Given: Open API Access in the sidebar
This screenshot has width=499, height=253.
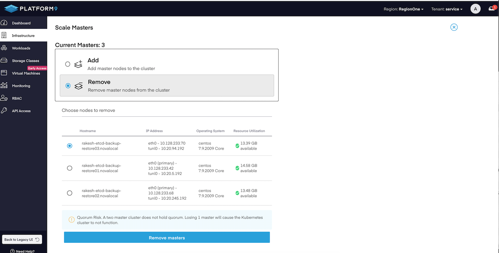Looking at the screenshot, I should [x=24, y=111].
